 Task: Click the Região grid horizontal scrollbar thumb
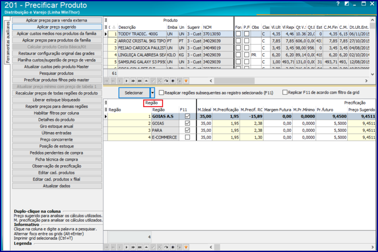click(217, 247)
